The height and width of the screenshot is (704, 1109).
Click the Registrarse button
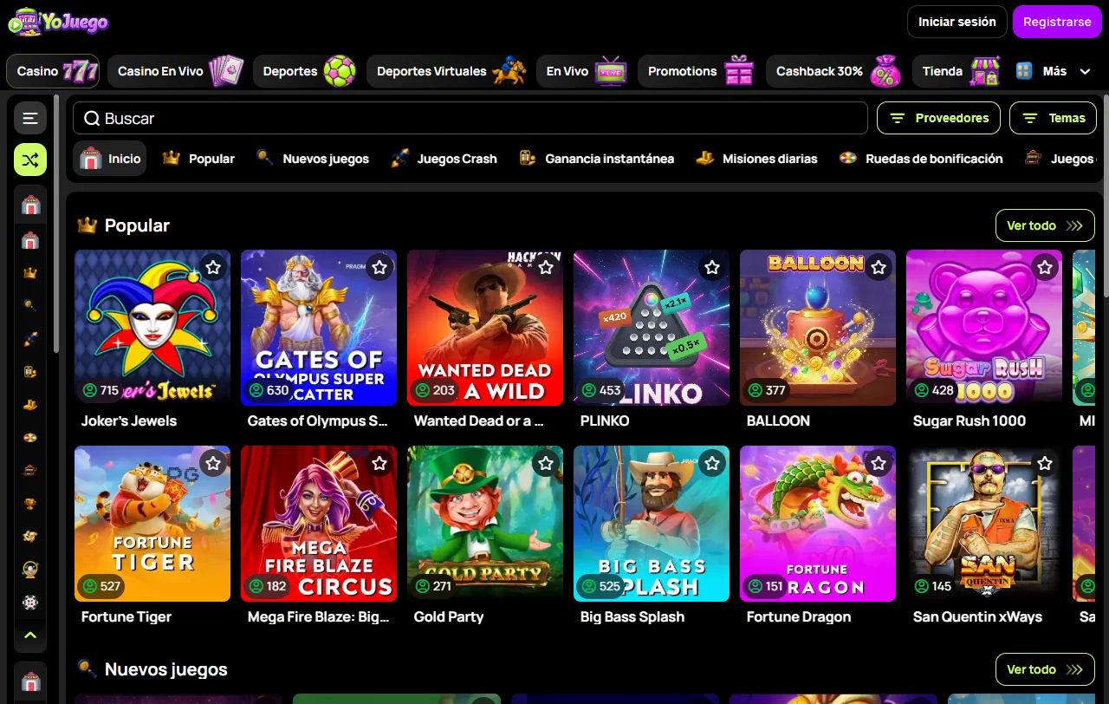click(1057, 22)
